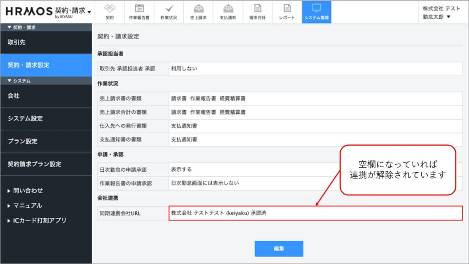This screenshot has width=469, height=264.
Task: Open システム設定 in the sidebar
Action: tap(25, 119)
